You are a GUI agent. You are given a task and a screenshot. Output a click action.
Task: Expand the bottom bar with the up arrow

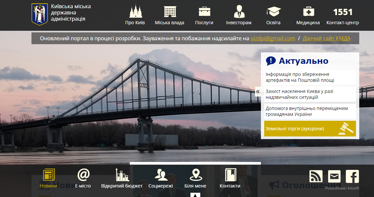click(195, 195)
